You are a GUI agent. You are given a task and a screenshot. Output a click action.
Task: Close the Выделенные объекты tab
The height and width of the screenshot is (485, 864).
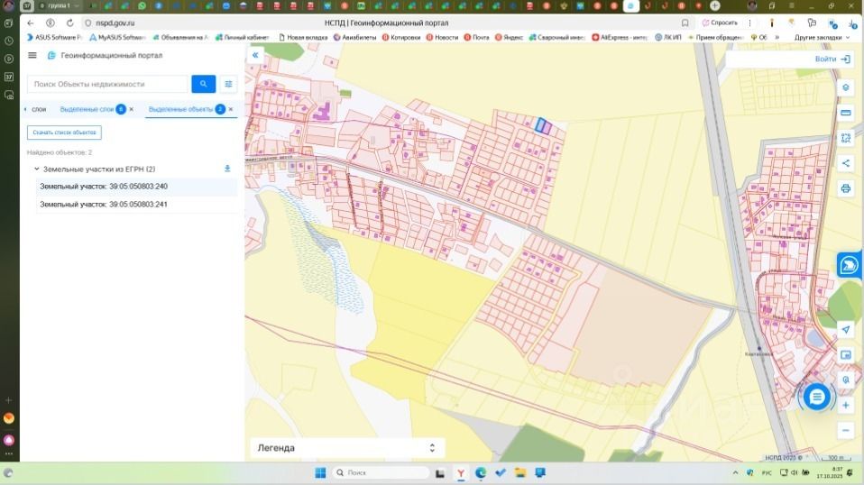click(x=231, y=109)
